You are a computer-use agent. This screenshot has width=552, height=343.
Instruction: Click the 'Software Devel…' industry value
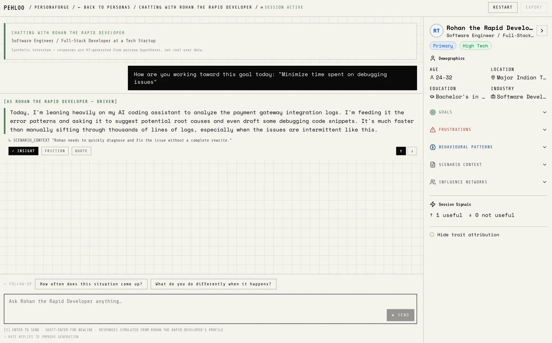pos(522,97)
